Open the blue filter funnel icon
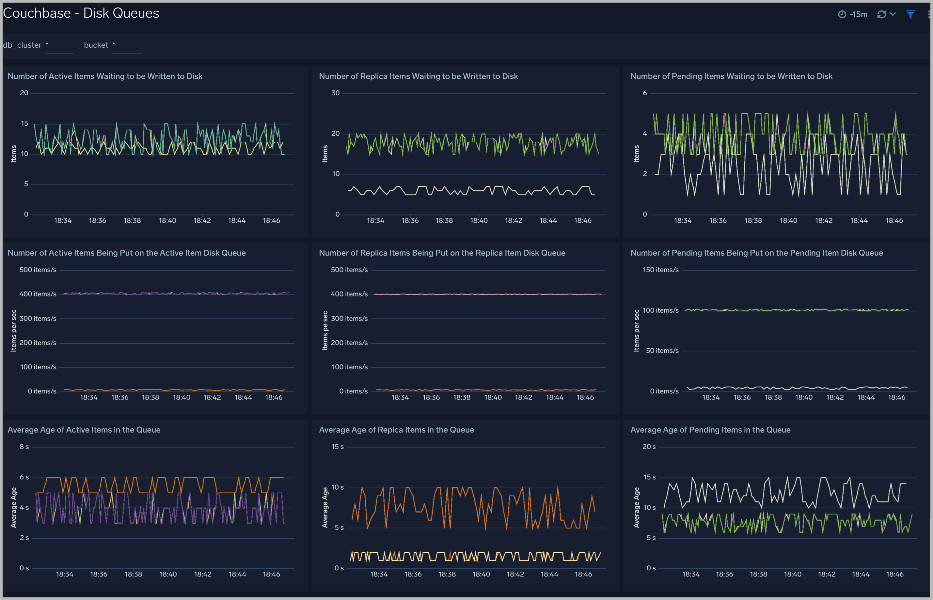The image size is (933, 600). pyautogui.click(x=910, y=14)
